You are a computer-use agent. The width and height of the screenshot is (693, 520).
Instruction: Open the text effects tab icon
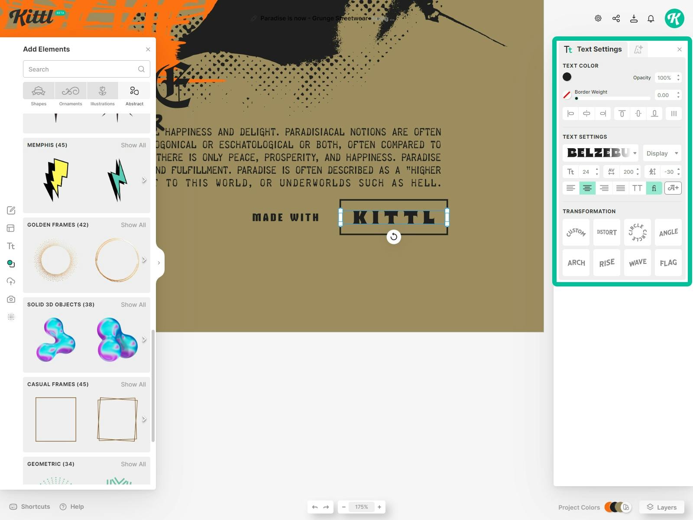(638, 49)
